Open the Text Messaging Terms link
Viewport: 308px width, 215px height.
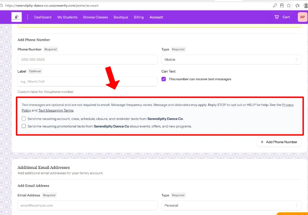click(56, 111)
